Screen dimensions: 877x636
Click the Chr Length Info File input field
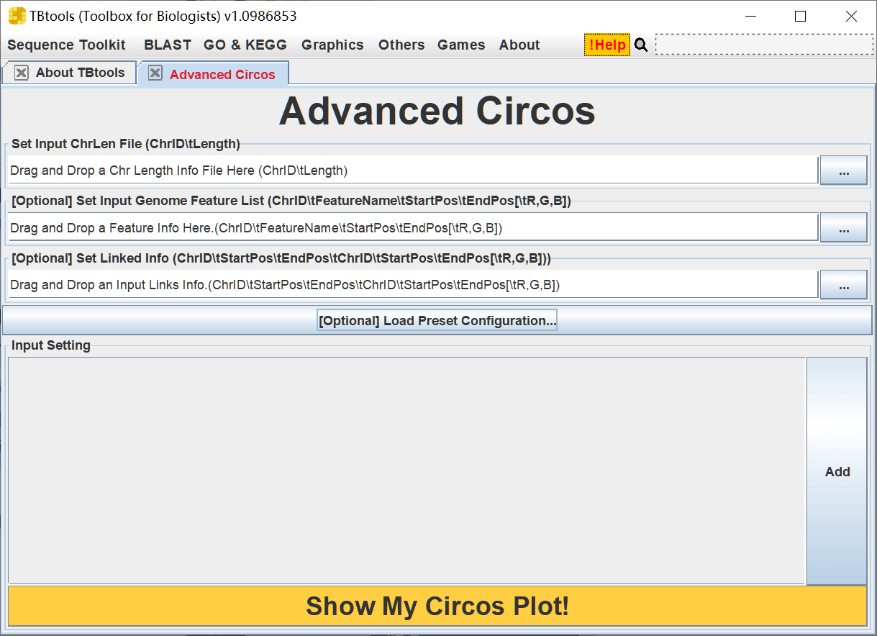tap(413, 171)
